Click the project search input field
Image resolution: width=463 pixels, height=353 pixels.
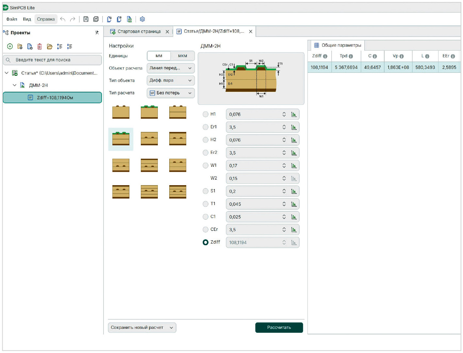click(x=56, y=60)
